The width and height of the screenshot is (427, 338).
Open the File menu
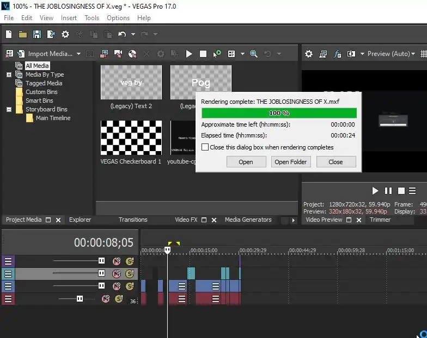9,18
